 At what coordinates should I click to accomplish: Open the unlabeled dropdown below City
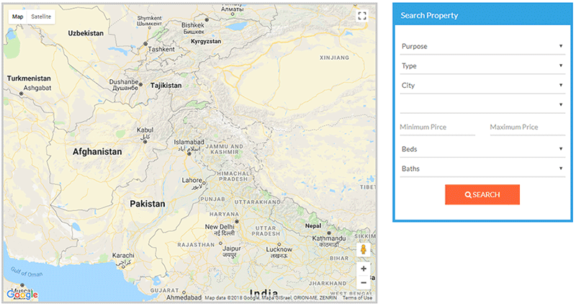pyautogui.click(x=481, y=104)
